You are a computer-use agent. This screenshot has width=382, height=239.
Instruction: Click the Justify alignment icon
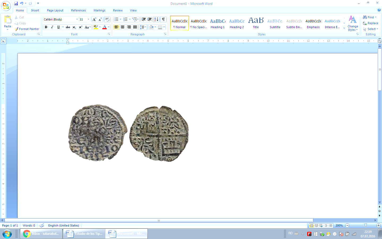point(135,27)
